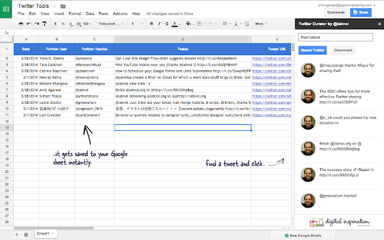Screen dimensions: 384x240
Task: Click the Search Twitter button
Action: 313,50
